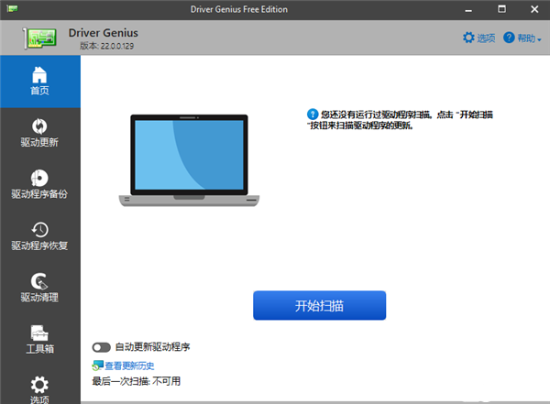The width and height of the screenshot is (550, 404).
Task: Click 选项 gear at sidebar bottom
Action: coord(39,388)
